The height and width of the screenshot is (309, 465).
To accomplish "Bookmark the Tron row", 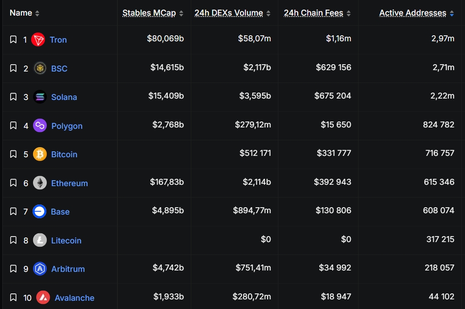I will (x=13, y=40).
